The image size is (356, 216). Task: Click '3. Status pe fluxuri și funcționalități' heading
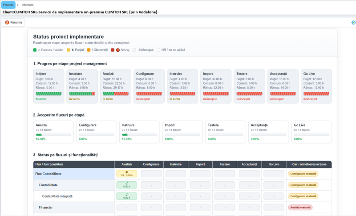tap(65, 155)
